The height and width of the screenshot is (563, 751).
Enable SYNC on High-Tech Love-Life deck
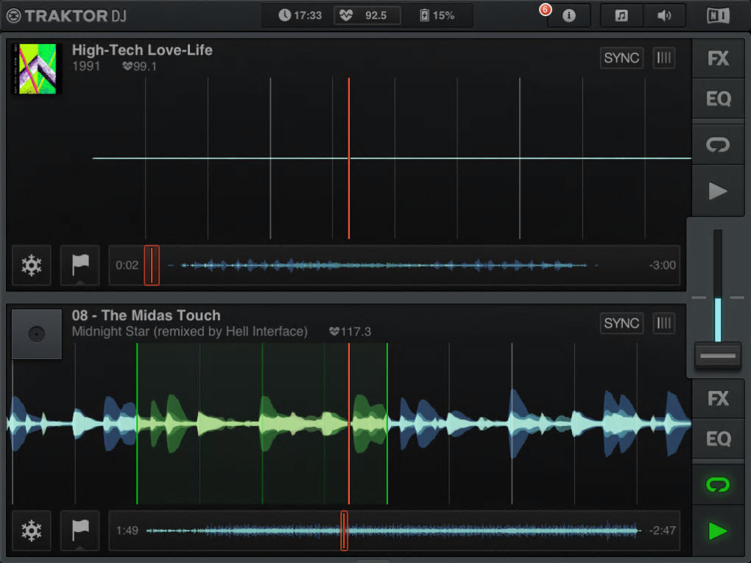(621, 58)
